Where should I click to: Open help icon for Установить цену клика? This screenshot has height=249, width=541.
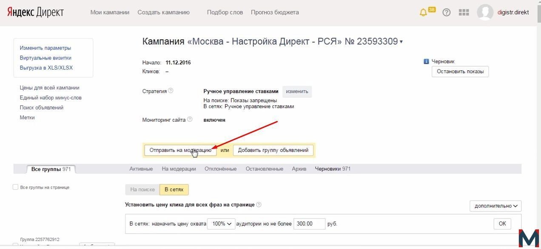[259, 204]
